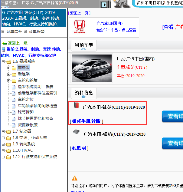Expand the 1.7 制动器 tree node

click(x=3, y=132)
